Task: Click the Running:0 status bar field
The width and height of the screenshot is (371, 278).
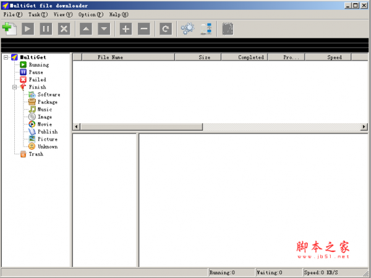Action: pyautogui.click(x=232, y=272)
